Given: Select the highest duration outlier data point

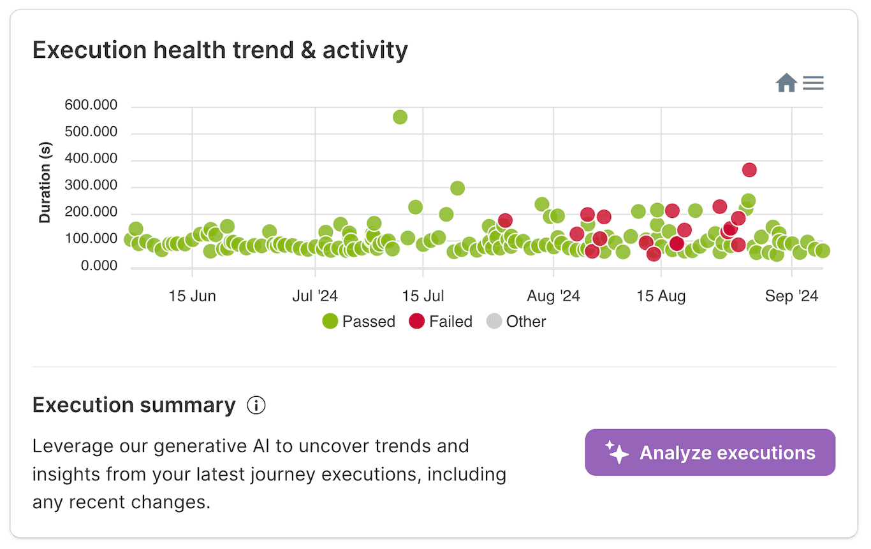Looking at the screenshot, I should 400,117.
